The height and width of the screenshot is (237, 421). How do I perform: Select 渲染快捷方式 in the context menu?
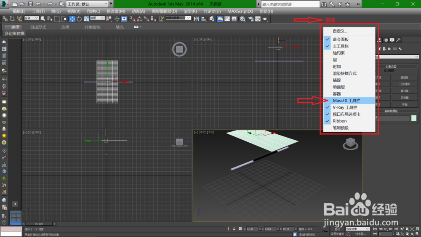pyautogui.click(x=349, y=74)
